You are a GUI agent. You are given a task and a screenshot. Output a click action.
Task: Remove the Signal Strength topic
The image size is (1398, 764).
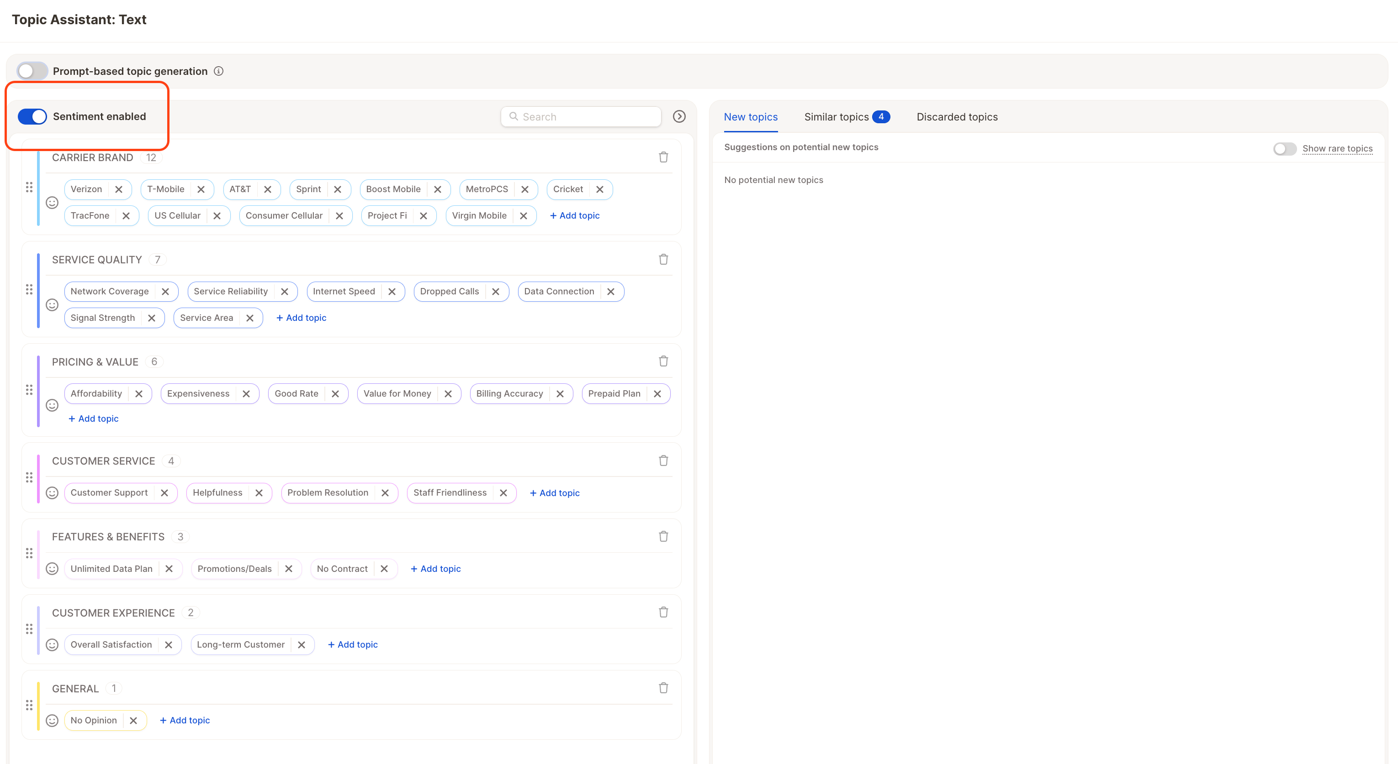(x=151, y=318)
